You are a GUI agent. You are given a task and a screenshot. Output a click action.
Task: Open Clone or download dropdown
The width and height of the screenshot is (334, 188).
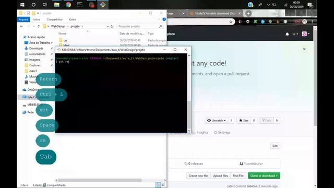pos(264,175)
